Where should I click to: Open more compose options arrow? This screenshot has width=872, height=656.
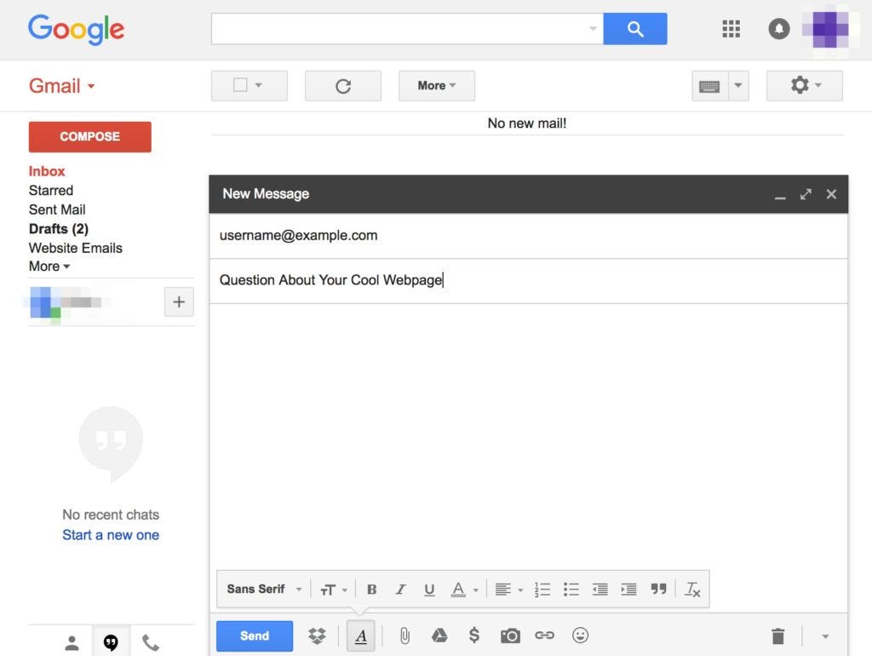[825, 636]
